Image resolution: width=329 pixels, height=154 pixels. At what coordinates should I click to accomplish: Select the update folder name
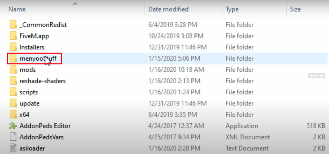coord(29,103)
